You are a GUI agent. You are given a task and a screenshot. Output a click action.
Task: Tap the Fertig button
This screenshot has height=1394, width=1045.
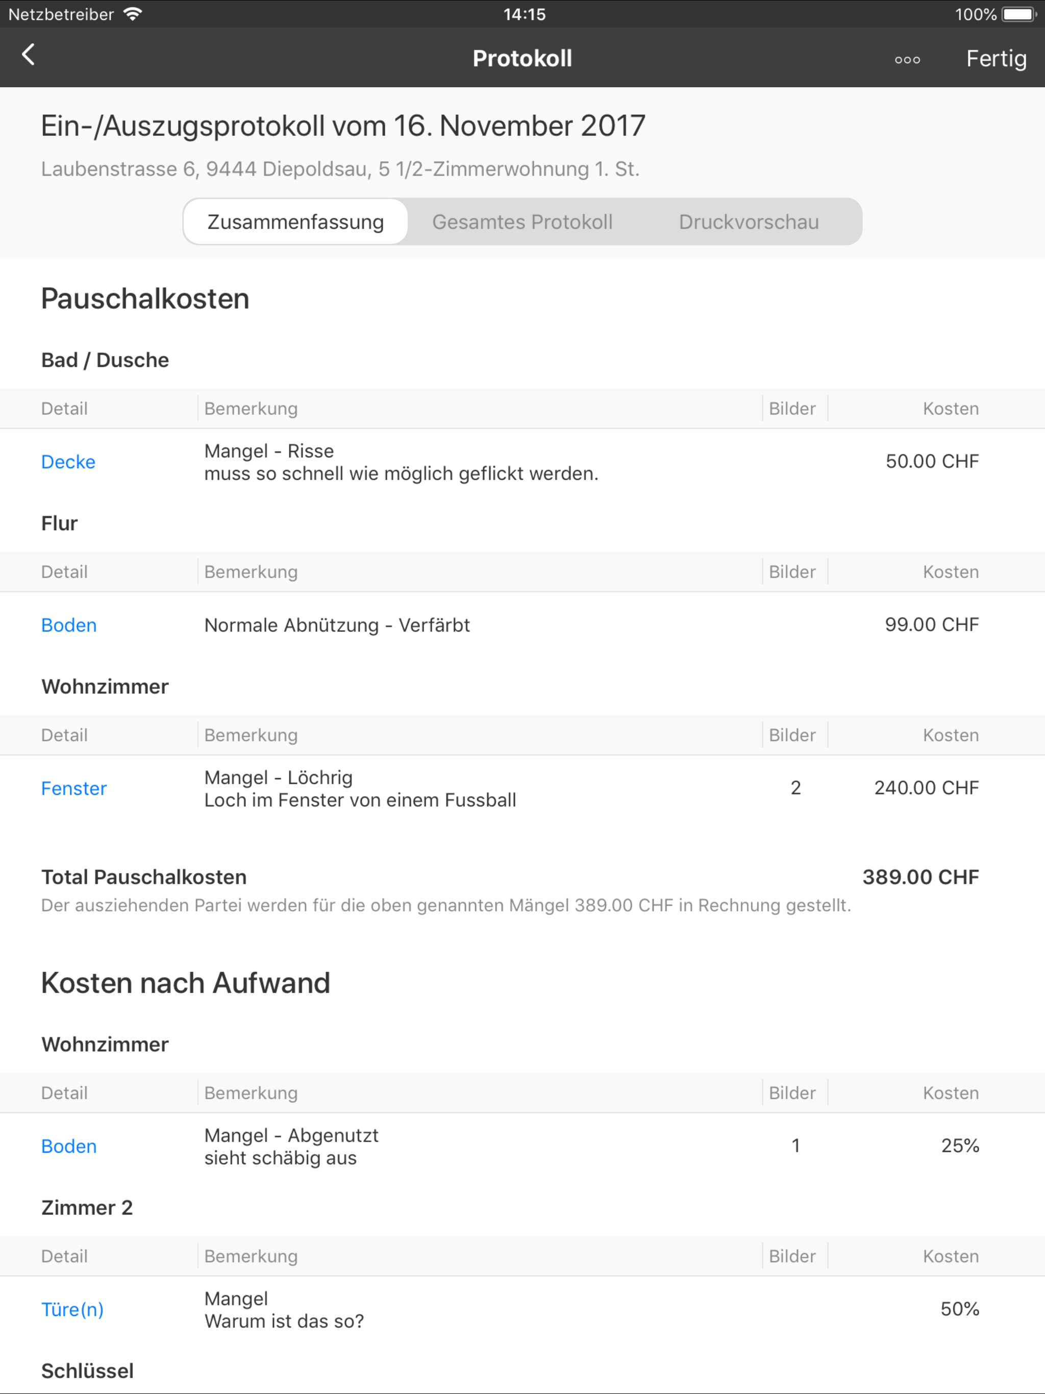click(996, 59)
